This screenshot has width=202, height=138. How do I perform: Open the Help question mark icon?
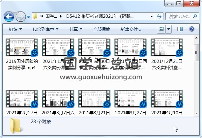tap(192, 29)
